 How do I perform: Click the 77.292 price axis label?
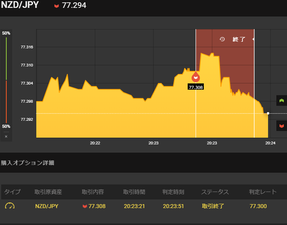27,119
